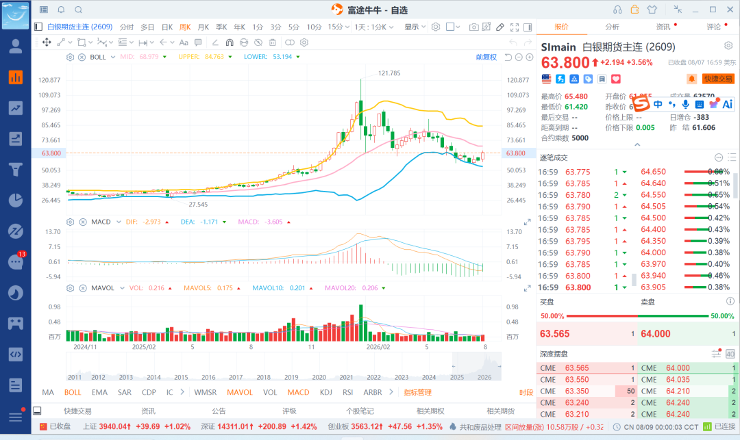Image resolution: width=740 pixels, height=440 pixels.
Task: Open the 分析 tab in quote panel
Action: click(x=612, y=27)
